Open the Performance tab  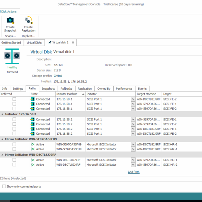(x=124, y=89)
